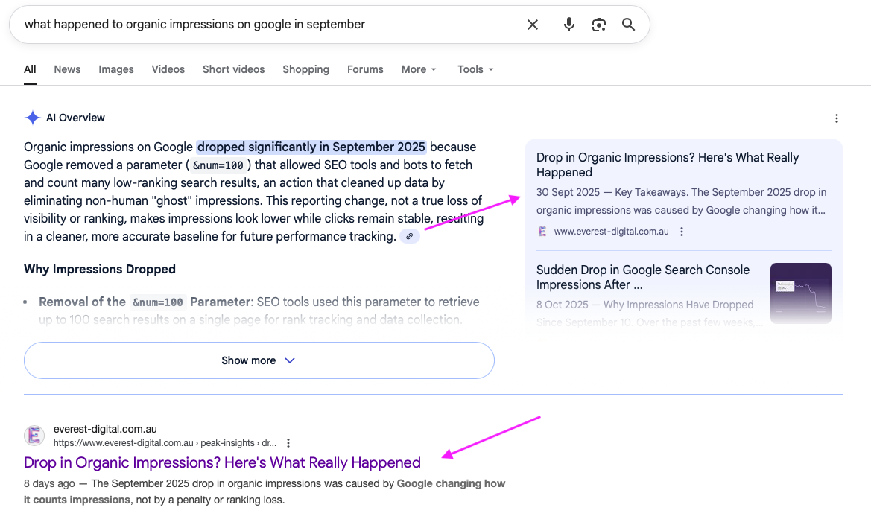Expand the AI Overview with Show more
The width and height of the screenshot is (871, 525).
pyautogui.click(x=259, y=360)
